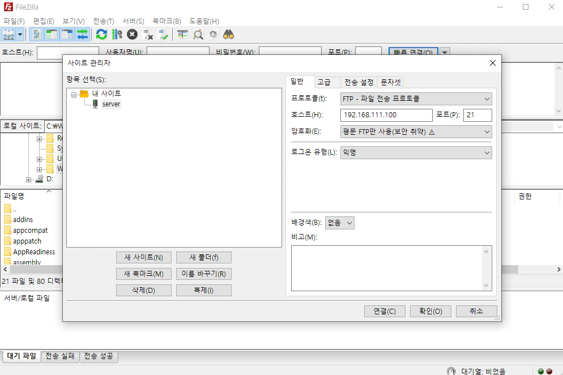Click the 포트 field showing 21
The image size is (563, 375).
tap(477, 116)
